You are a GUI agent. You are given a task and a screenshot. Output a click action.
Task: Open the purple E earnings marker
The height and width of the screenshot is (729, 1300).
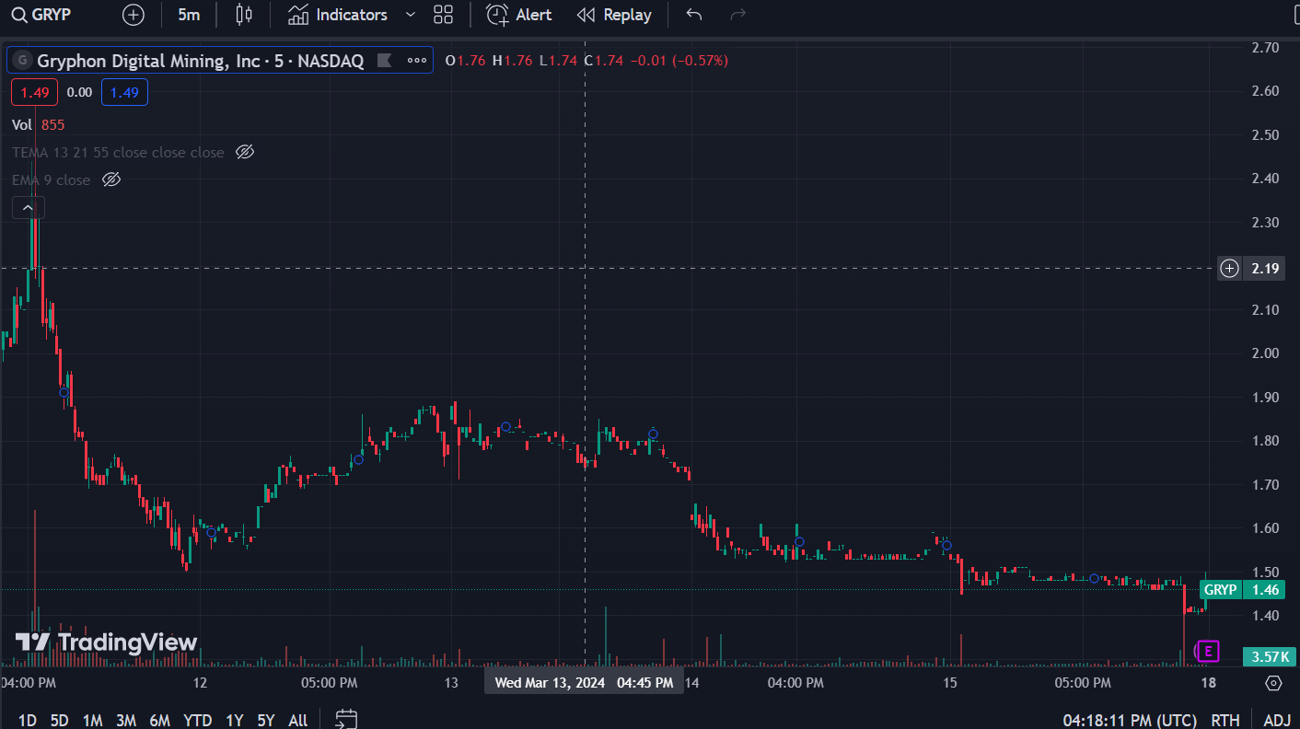coord(1208,652)
